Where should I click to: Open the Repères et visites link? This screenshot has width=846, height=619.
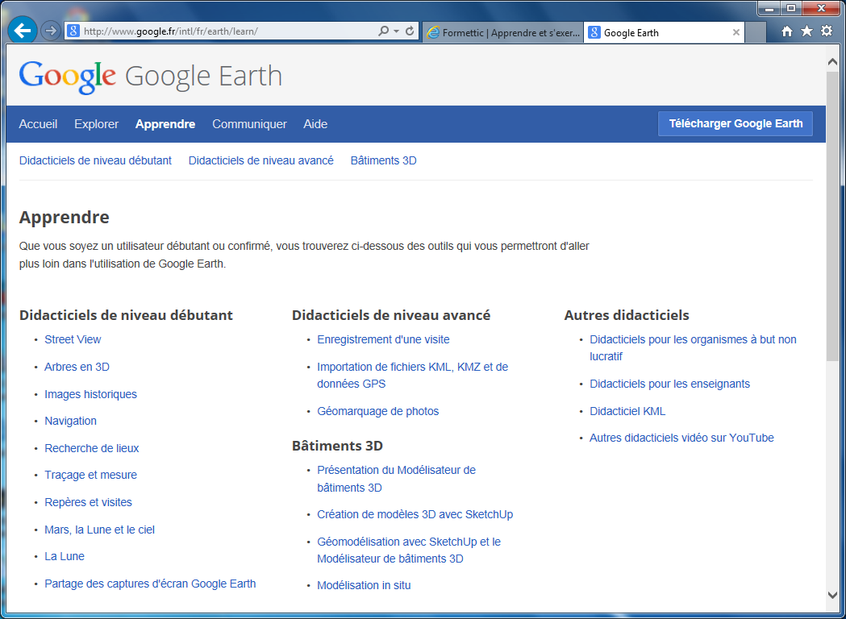89,502
